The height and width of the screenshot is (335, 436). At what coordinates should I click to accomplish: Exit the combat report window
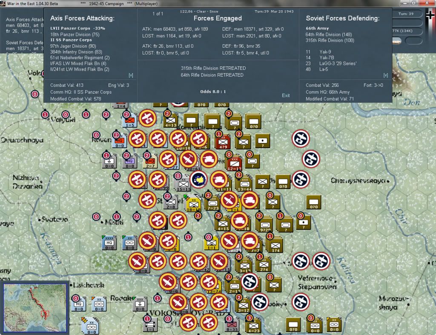286,95
